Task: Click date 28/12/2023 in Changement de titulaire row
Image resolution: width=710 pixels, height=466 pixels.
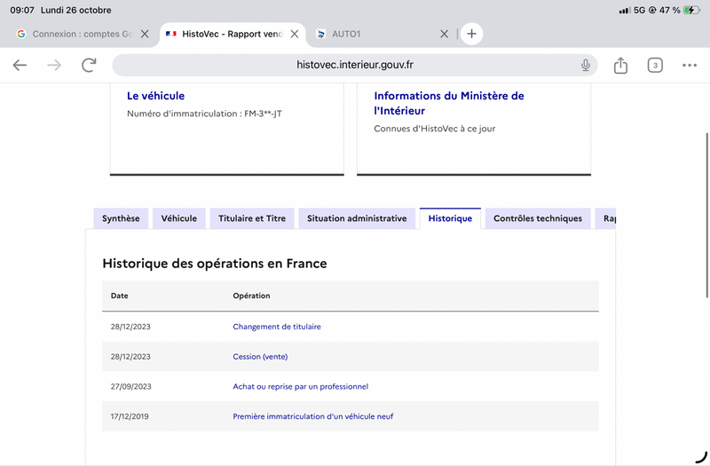Action: click(x=130, y=327)
